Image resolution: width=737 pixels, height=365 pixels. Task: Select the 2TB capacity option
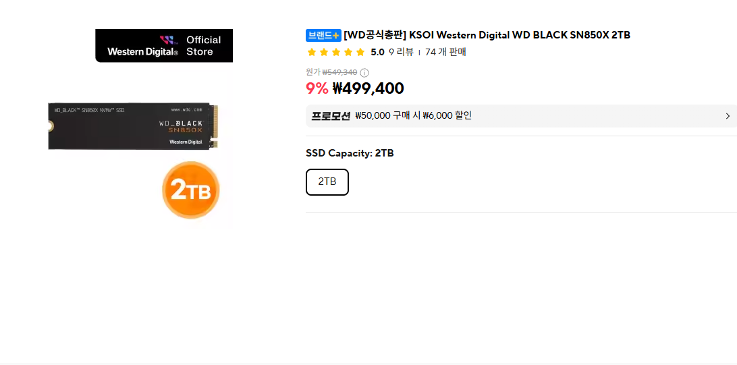coord(327,181)
